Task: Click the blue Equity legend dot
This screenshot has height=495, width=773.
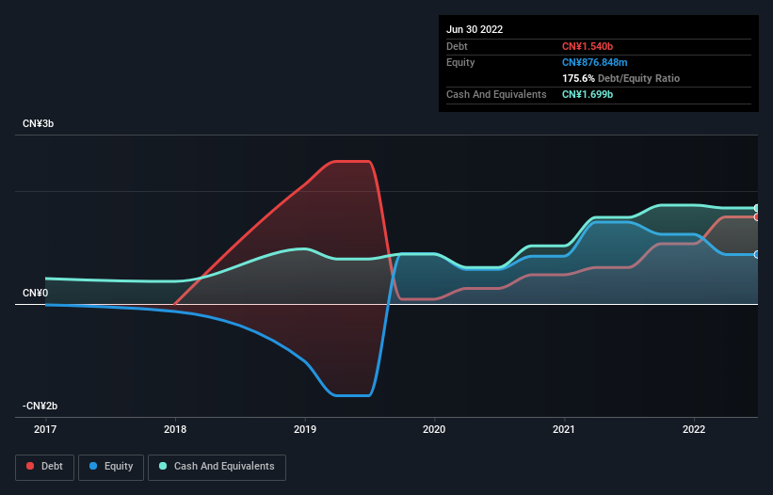Action: tap(93, 466)
